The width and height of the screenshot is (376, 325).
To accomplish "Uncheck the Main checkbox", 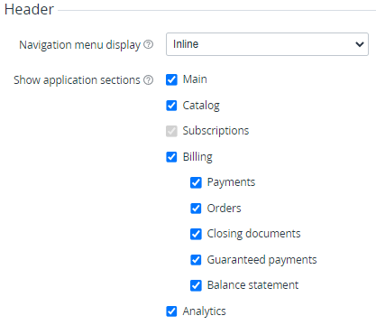I will [171, 79].
